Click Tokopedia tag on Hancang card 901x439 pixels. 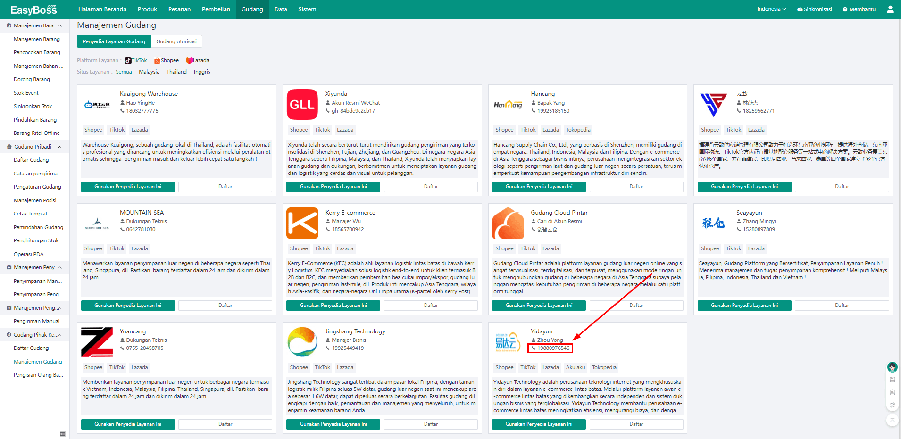point(578,130)
